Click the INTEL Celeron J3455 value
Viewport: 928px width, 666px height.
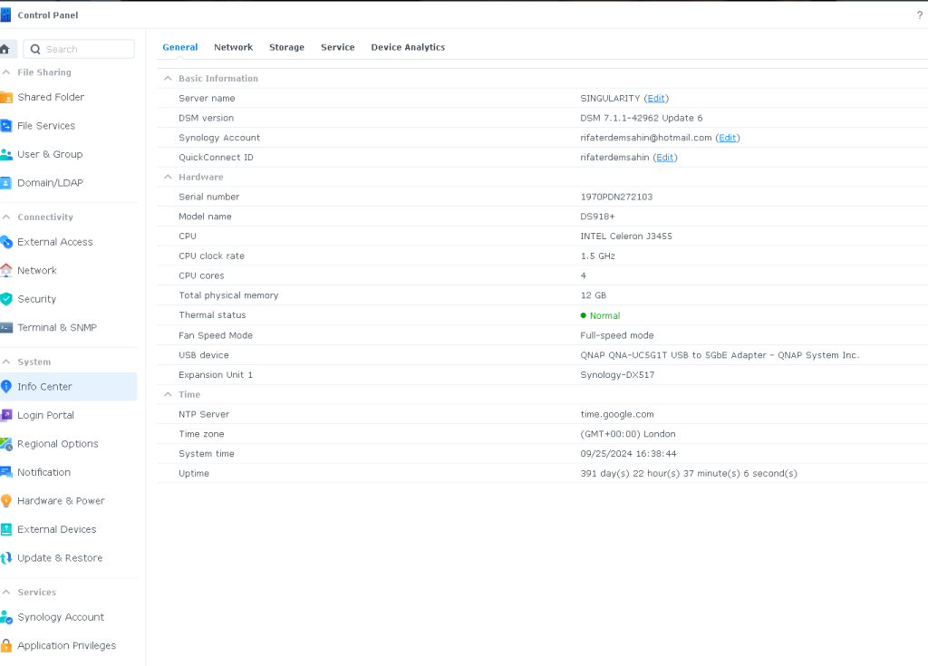point(626,236)
